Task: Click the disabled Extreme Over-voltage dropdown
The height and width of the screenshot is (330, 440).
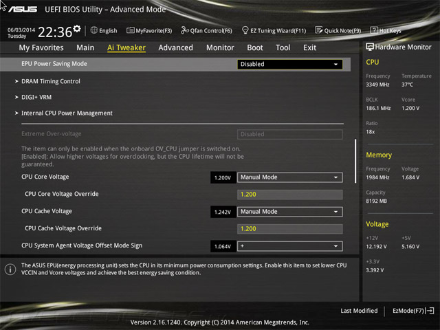Action: pyautogui.click(x=290, y=134)
